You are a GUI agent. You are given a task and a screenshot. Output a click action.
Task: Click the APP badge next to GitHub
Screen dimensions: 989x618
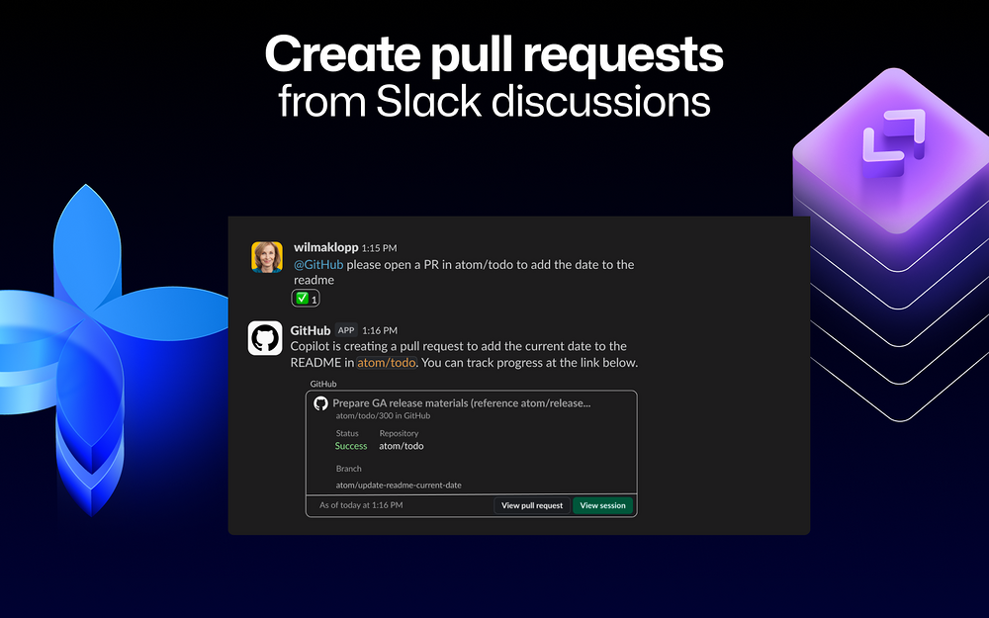346,330
